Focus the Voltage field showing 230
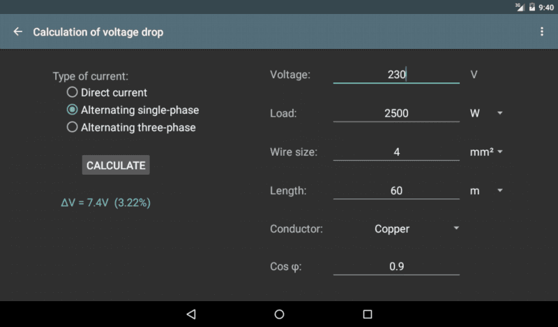Viewport: 558px width, 327px height. (396, 75)
